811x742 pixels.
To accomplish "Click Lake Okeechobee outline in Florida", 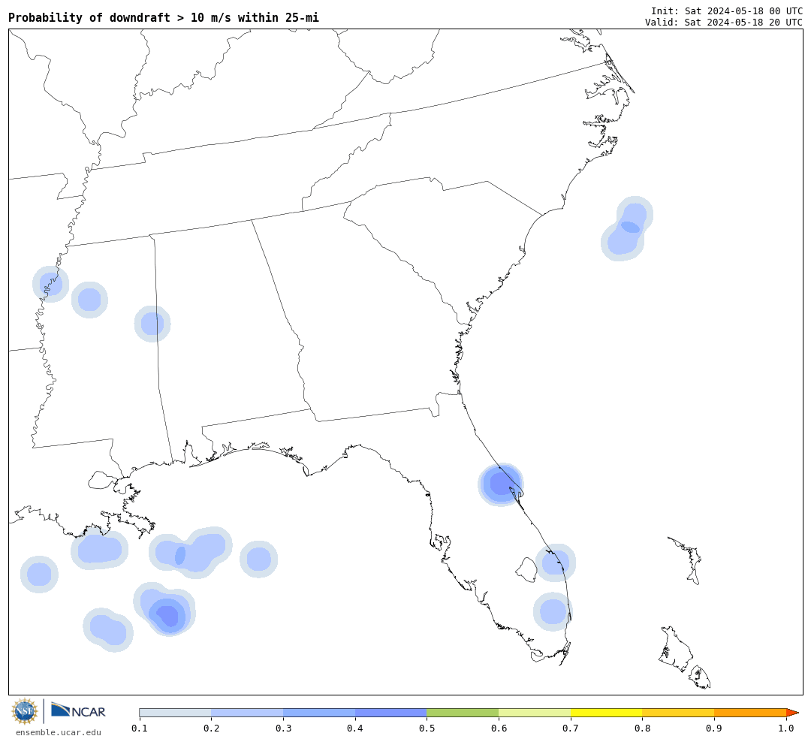I will pos(526,570).
